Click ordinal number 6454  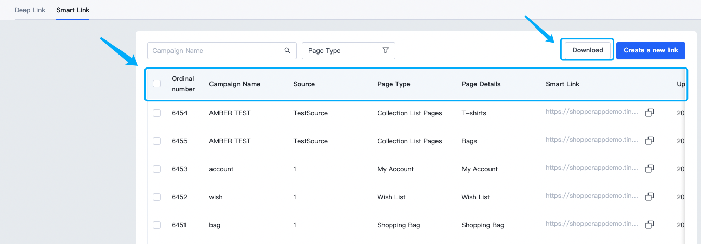pos(179,113)
